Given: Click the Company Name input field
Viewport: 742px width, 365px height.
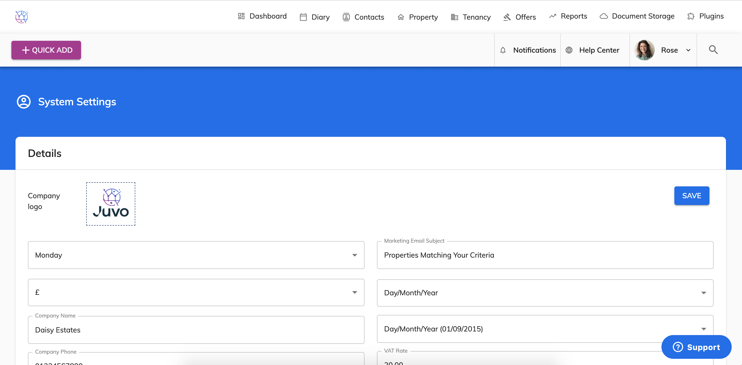Looking at the screenshot, I should pos(196,330).
